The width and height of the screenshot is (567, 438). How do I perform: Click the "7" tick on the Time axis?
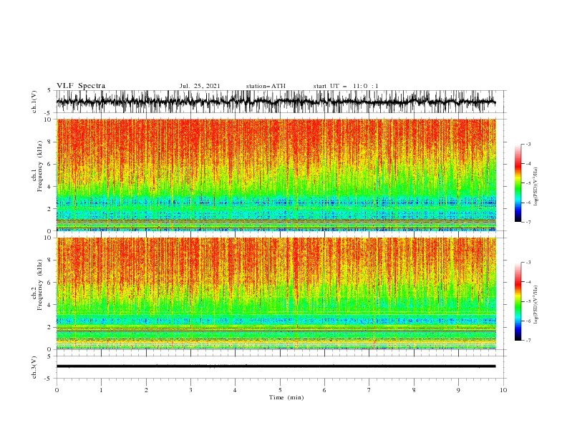click(369, 390)
